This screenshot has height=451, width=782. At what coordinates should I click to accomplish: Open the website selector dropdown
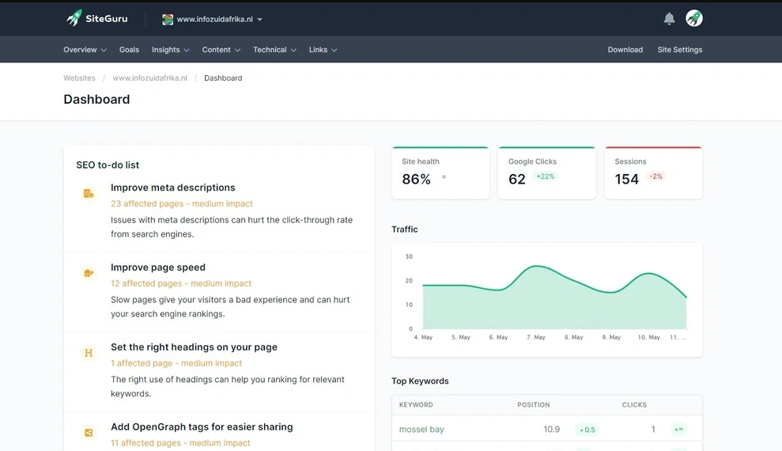tap(212, 19)
